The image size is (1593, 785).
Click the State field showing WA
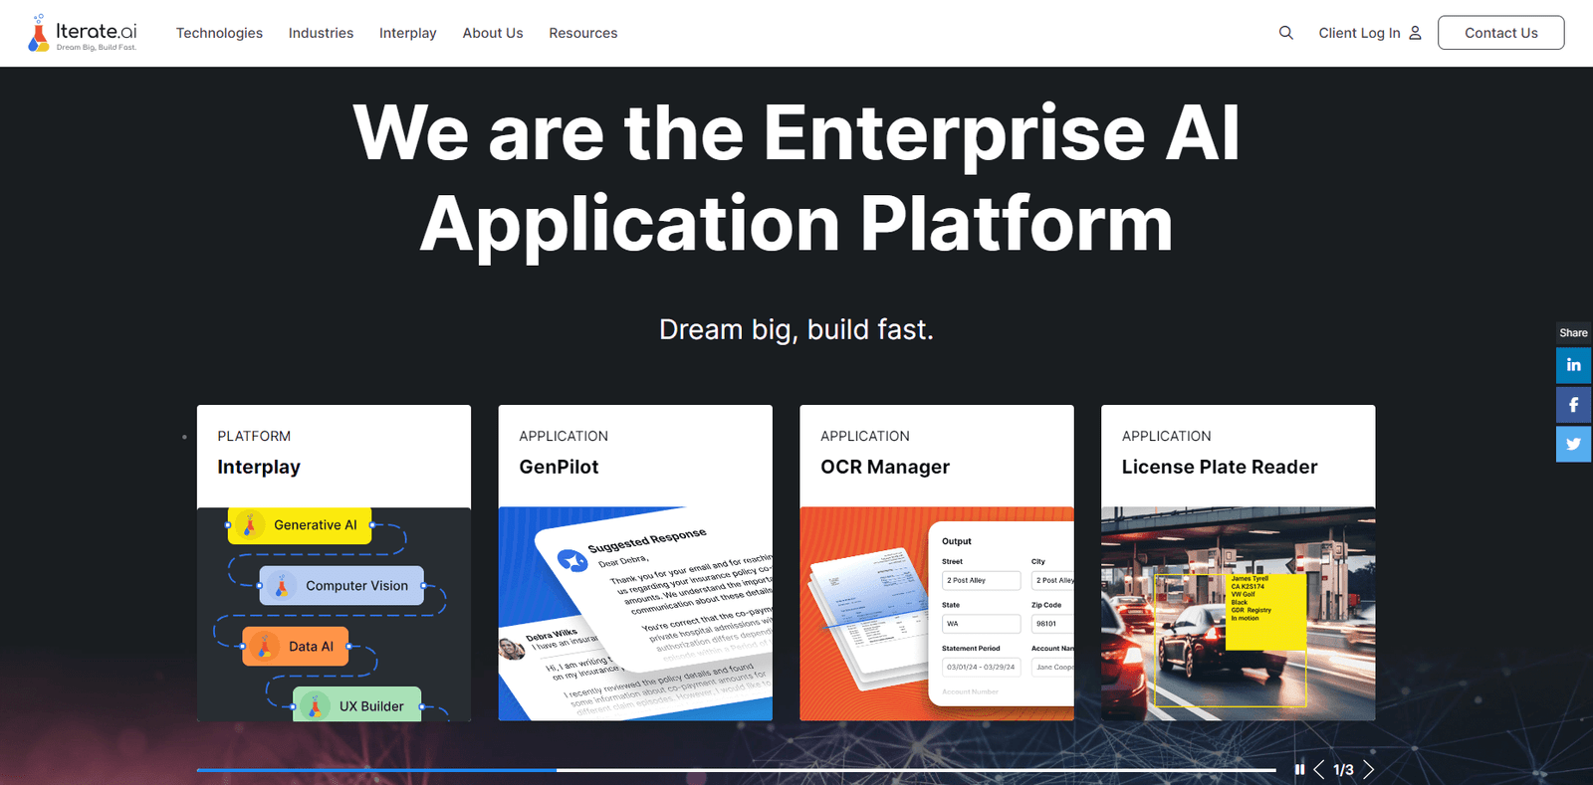click(x=982, y=624)
